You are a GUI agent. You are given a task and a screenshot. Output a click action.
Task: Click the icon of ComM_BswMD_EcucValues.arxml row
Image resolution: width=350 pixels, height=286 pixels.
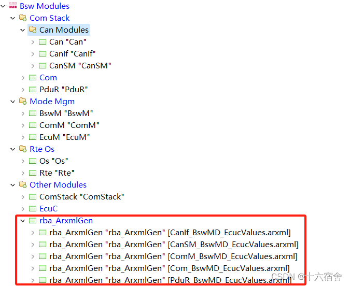(43, 256)
